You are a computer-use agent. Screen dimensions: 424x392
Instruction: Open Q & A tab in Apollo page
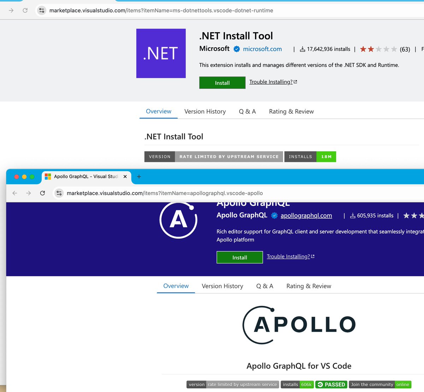265,286
